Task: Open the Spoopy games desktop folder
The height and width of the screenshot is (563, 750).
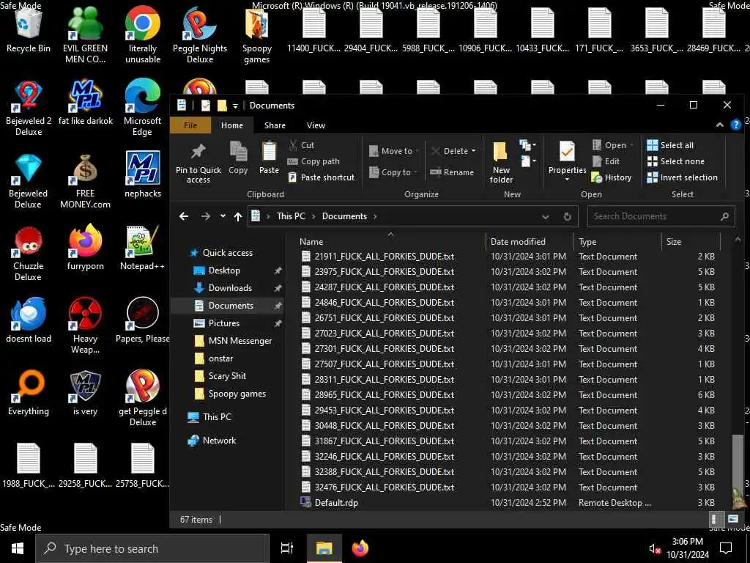Action: coord(257,35)
